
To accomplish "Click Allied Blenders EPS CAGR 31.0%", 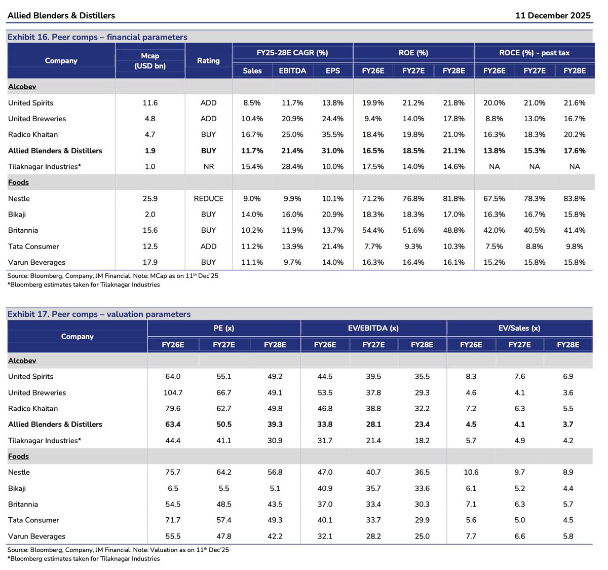I will pyautogui.click(x=333, y=151).
